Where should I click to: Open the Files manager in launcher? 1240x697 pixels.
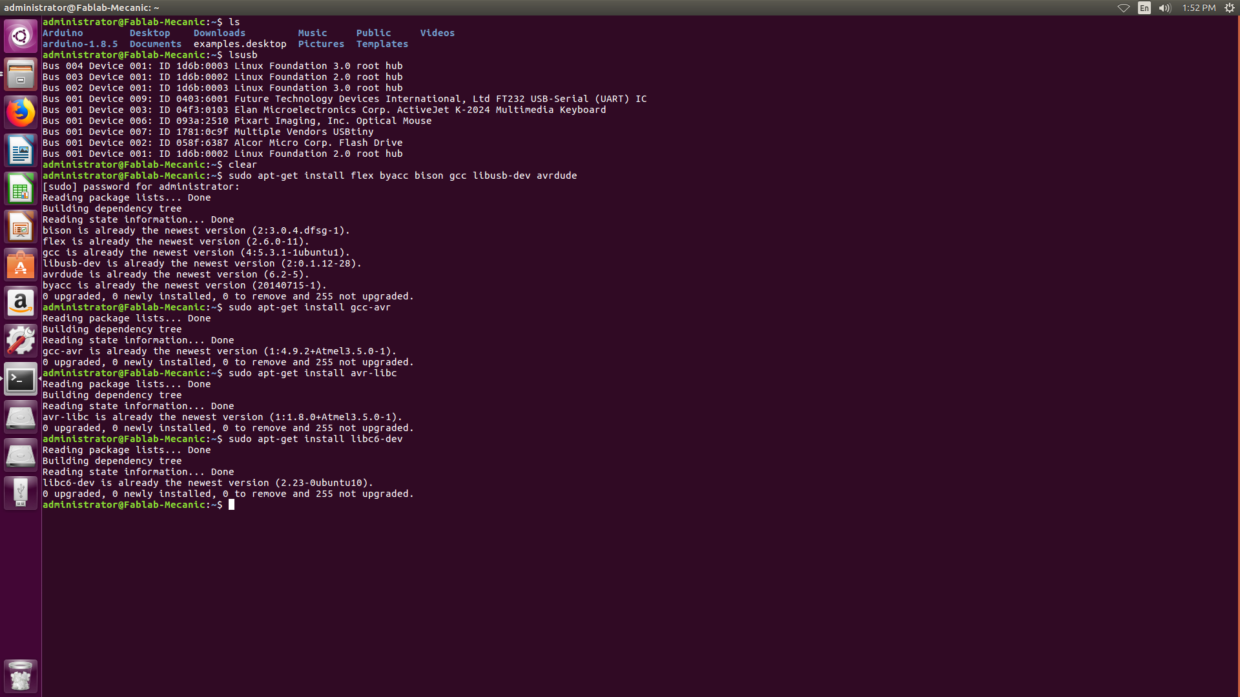coord(21,74)
